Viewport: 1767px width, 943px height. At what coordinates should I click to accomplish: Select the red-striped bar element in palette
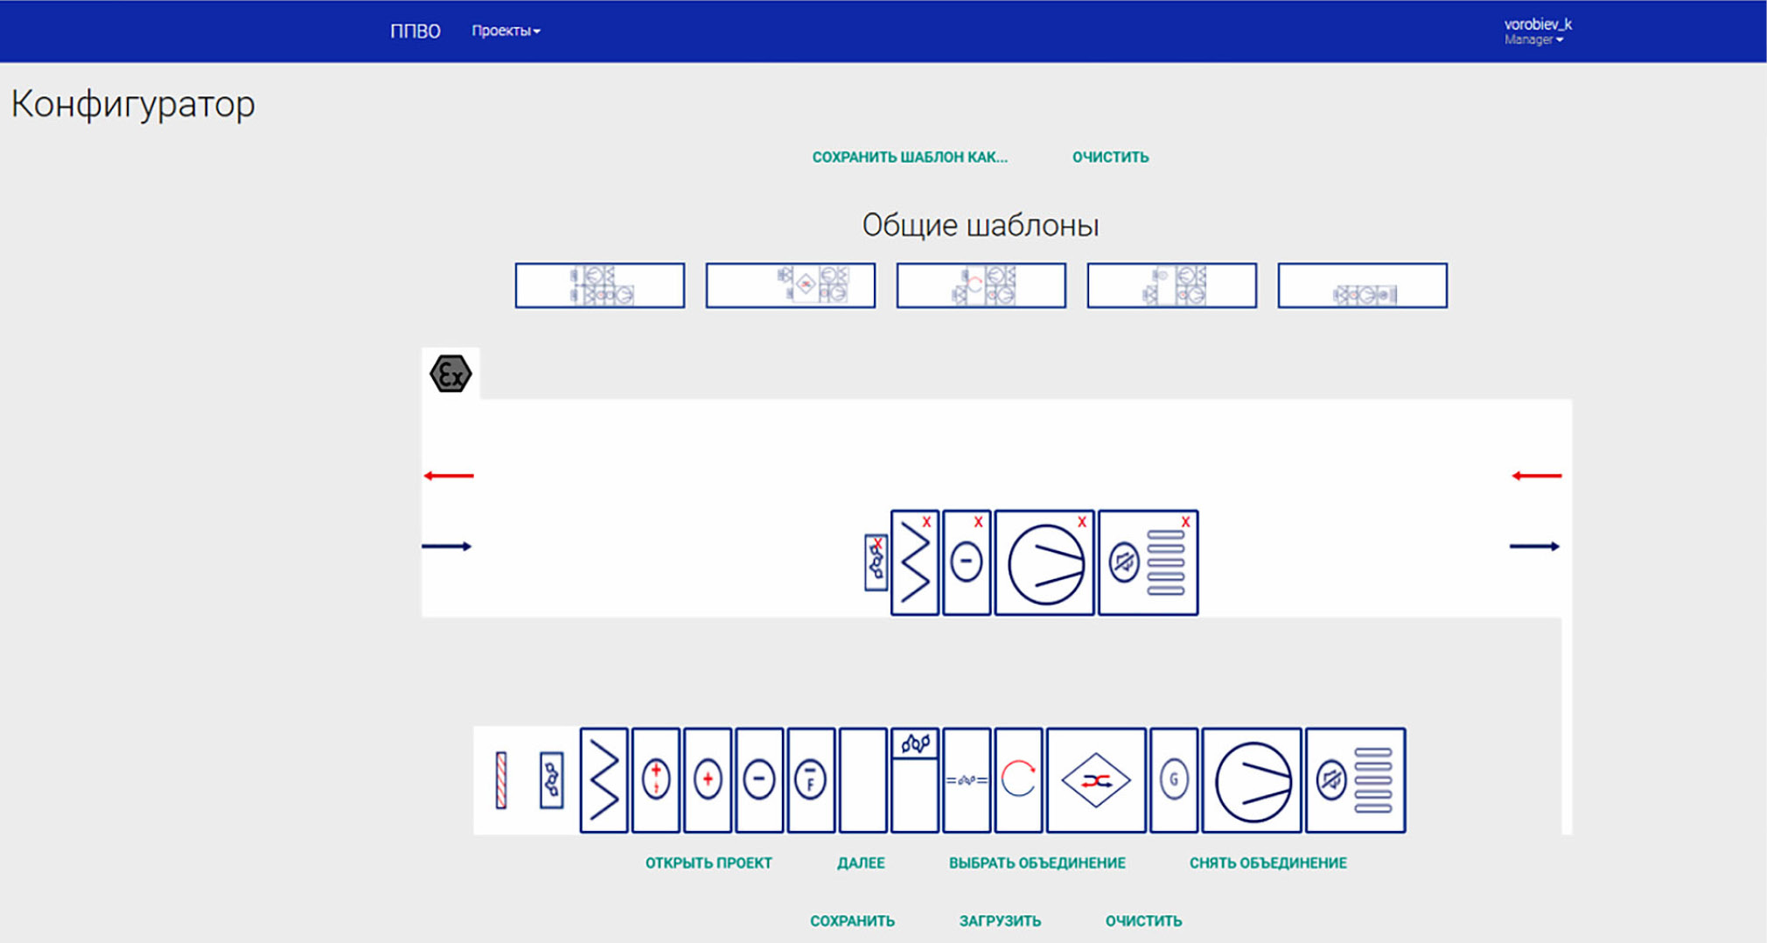[501, 780]
